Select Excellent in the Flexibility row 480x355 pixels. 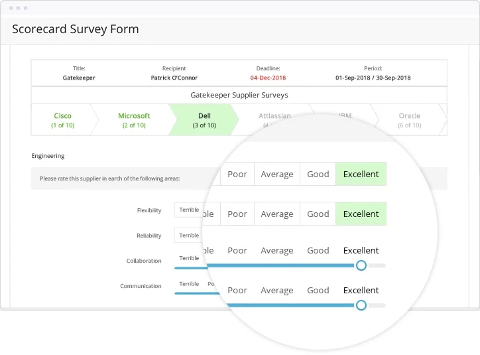point(361,214)
